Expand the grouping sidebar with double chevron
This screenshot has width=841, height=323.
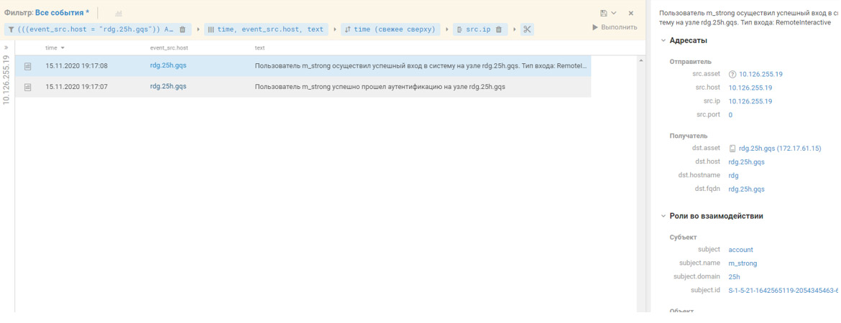[x=6, y=47]
